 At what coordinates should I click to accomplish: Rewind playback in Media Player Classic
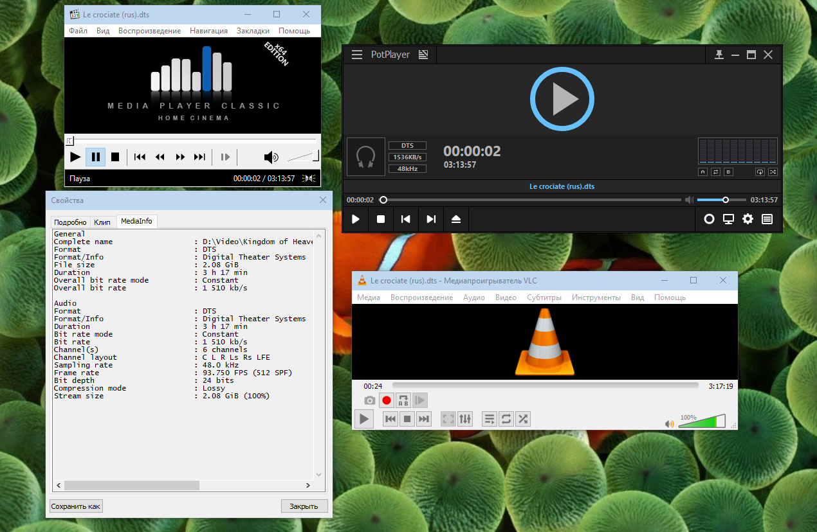coord(160,157)
